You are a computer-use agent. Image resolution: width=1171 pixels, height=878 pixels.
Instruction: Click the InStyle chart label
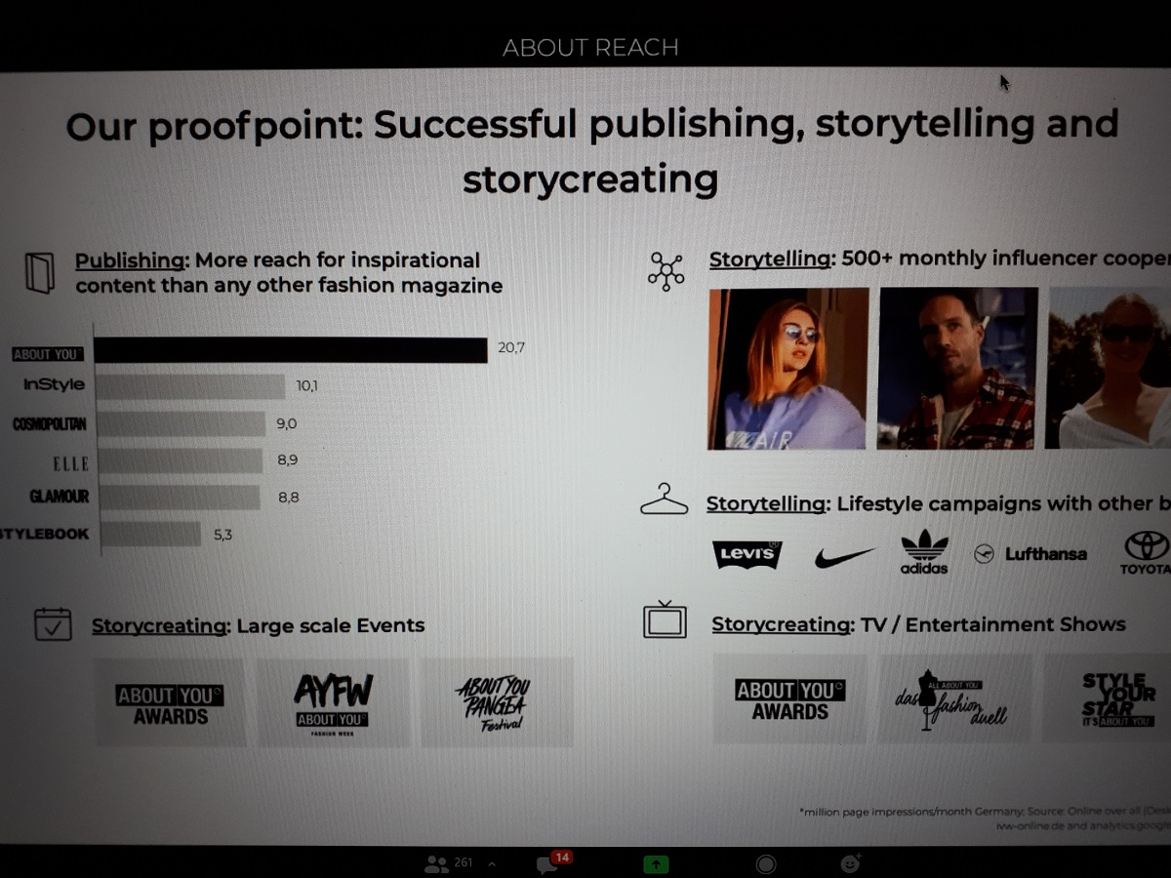[x=55, y=384]
